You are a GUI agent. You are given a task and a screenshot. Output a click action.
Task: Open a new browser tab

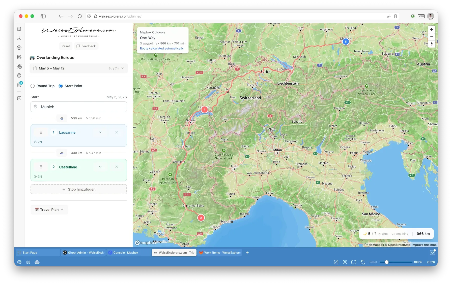(x=247, y=253)
